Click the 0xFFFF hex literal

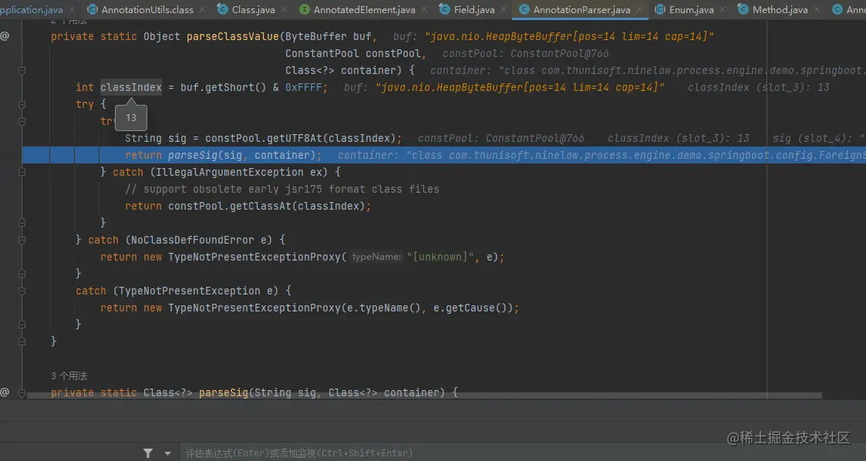point(303,87)
